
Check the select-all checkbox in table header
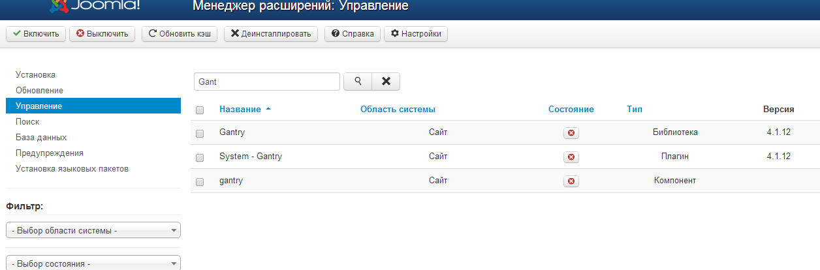click(200, 110)
